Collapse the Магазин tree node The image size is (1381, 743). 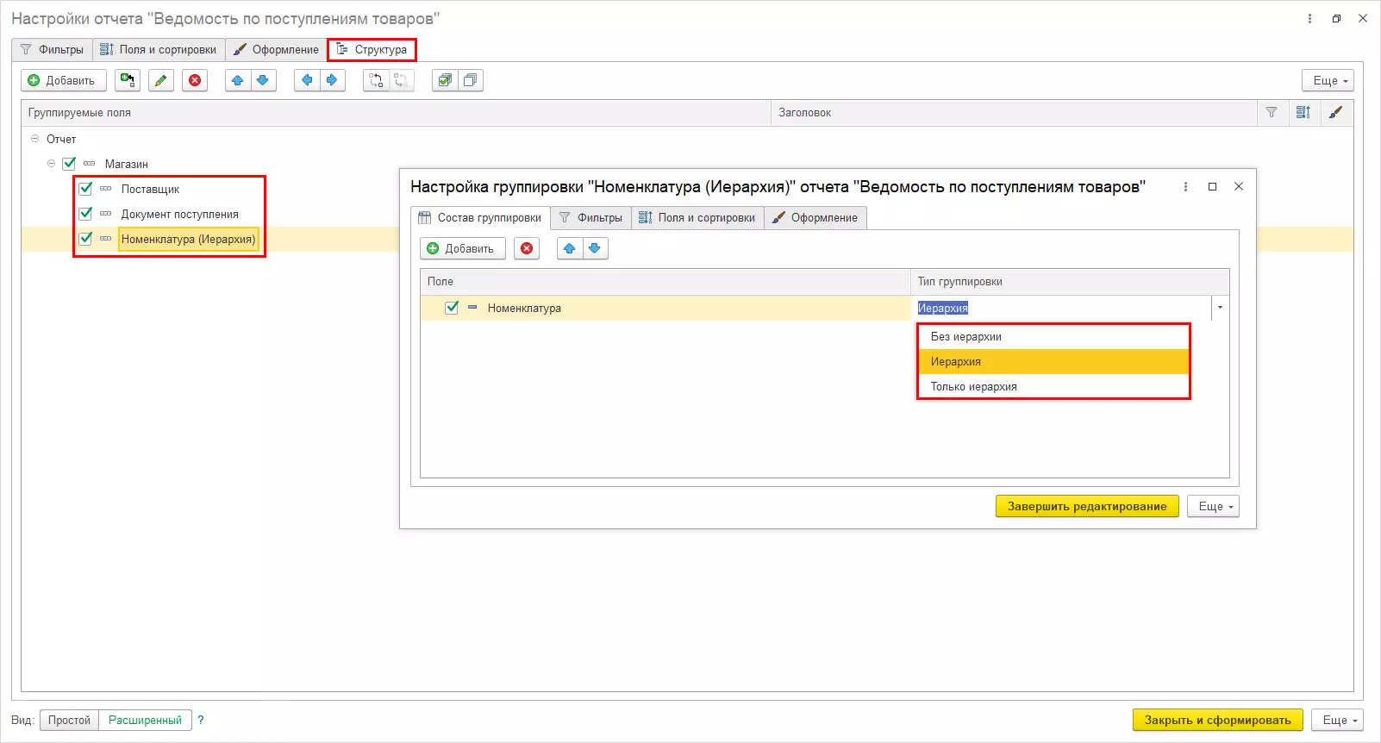pyautogui.click(x=51, y=164)
